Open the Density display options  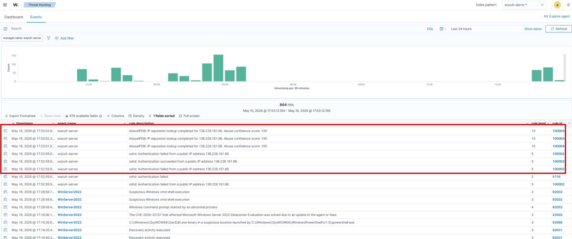pyautogui.click(x=136, y=116)
